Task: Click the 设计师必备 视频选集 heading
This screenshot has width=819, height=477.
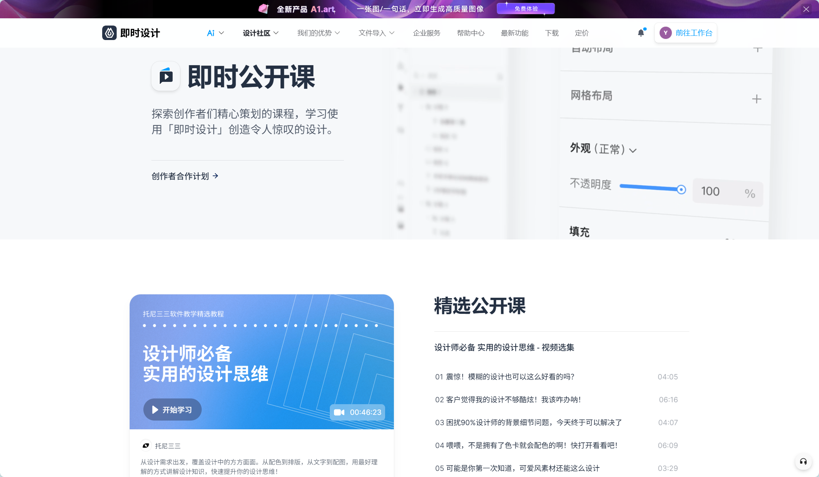Action: tap(504, 347)
